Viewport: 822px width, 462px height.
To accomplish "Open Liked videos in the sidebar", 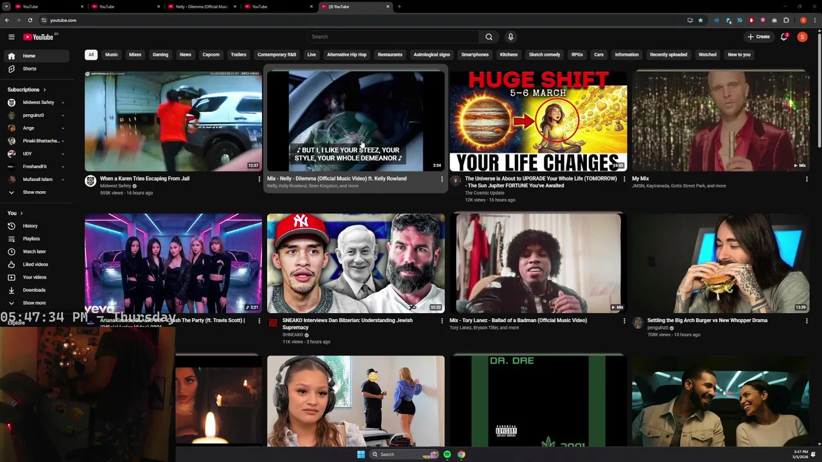I will pos(35,264).
